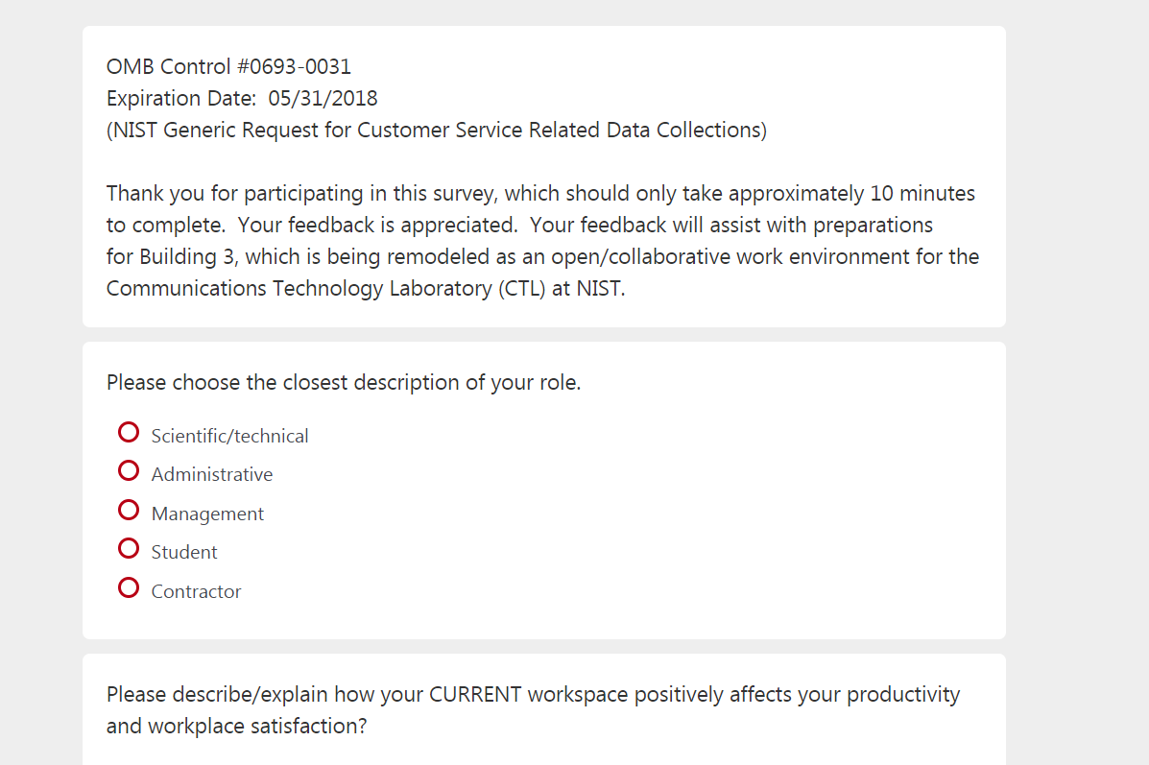Select the Scientific/technical radio button
This screenshot has width=1149, height=765.
[x=129, y=433]
